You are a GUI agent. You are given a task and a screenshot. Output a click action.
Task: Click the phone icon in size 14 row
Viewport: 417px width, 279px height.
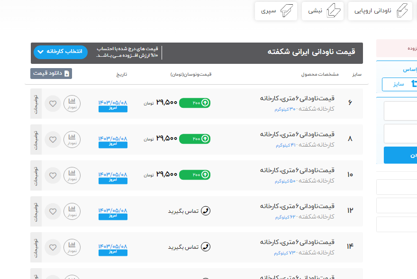pyautogui.click(x=206, y=247)
